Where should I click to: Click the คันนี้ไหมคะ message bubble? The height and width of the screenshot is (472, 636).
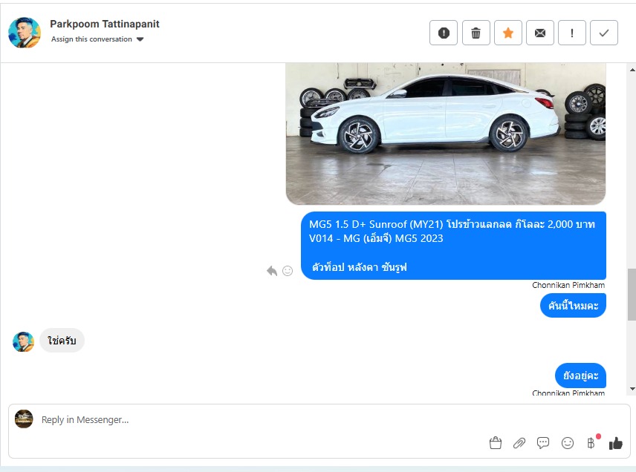[573, 306]
